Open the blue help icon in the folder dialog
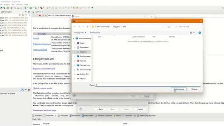 [199, 33]
